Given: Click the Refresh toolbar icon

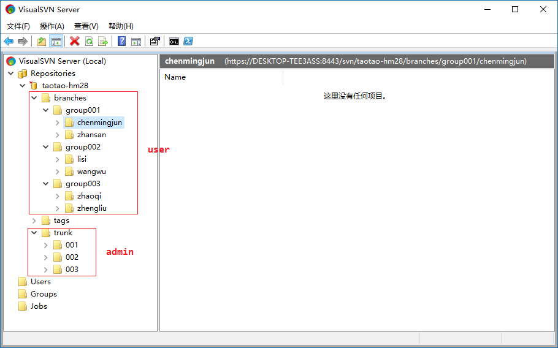Looking at the screenshot, I should point(89,41).
